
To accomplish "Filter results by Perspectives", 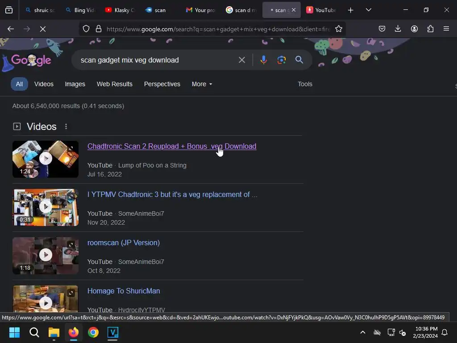I will (x=162, y=84).
